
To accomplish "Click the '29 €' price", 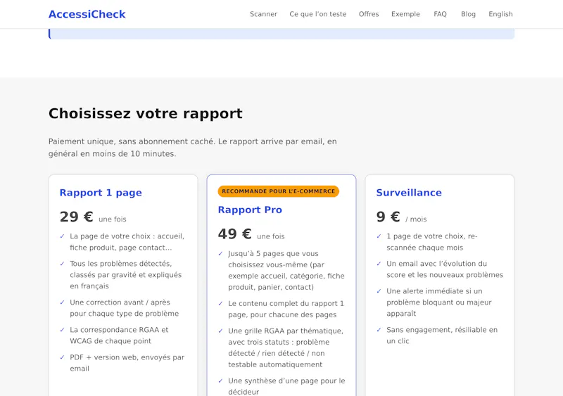I will [x=77, y=217].
